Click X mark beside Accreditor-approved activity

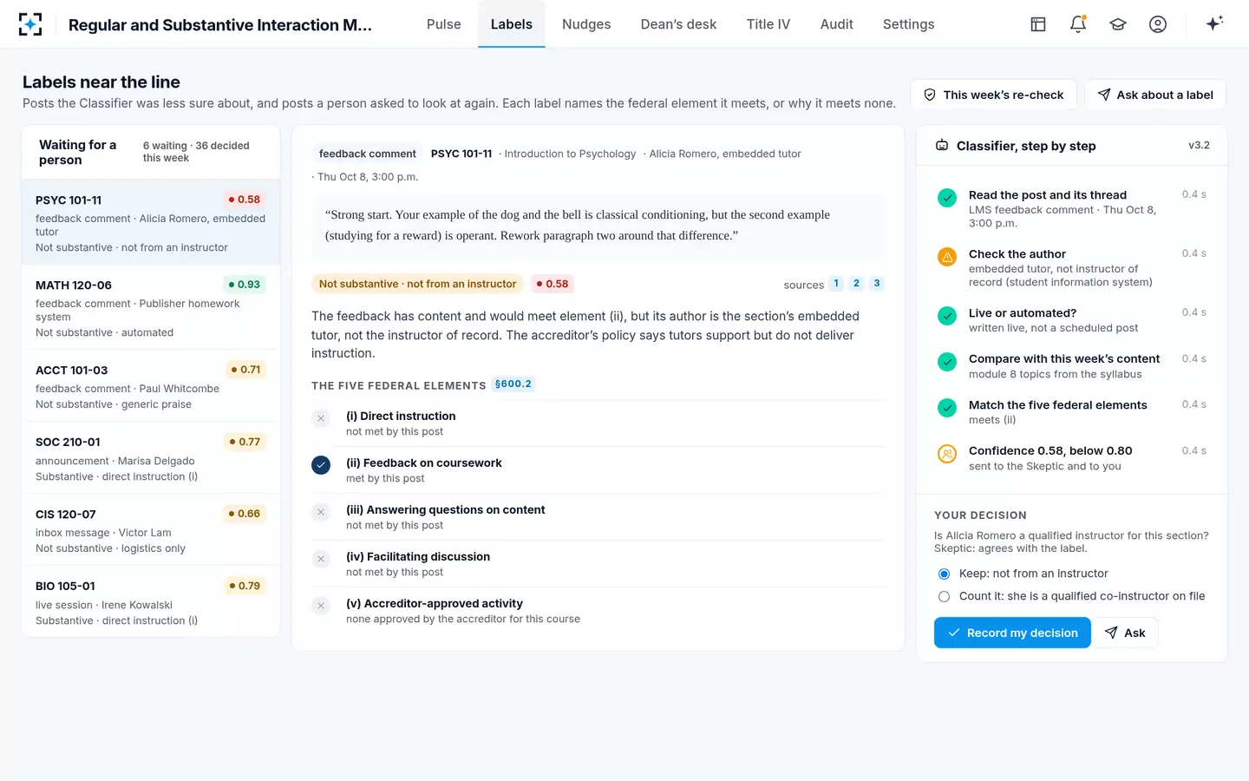(321, 606)
